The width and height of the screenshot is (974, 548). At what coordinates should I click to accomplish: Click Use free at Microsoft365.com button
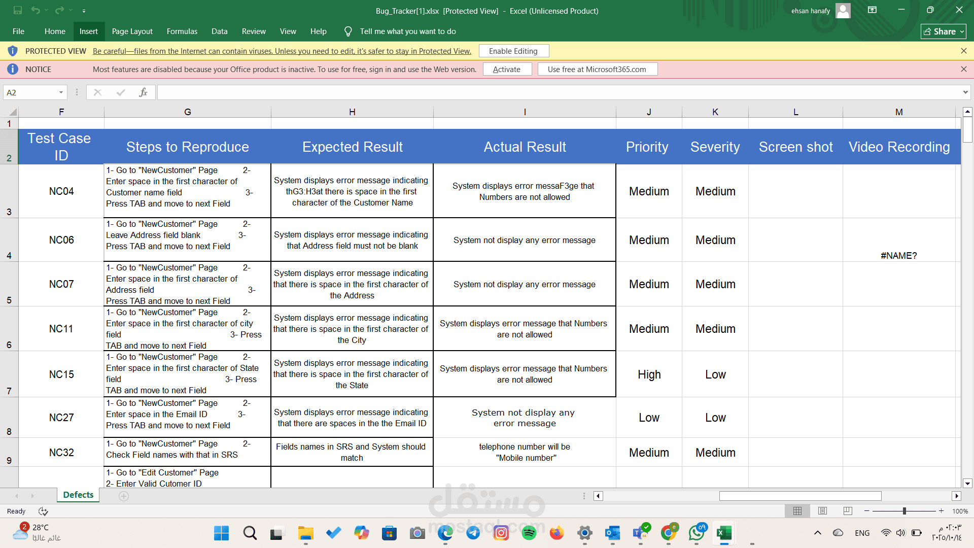597,69
